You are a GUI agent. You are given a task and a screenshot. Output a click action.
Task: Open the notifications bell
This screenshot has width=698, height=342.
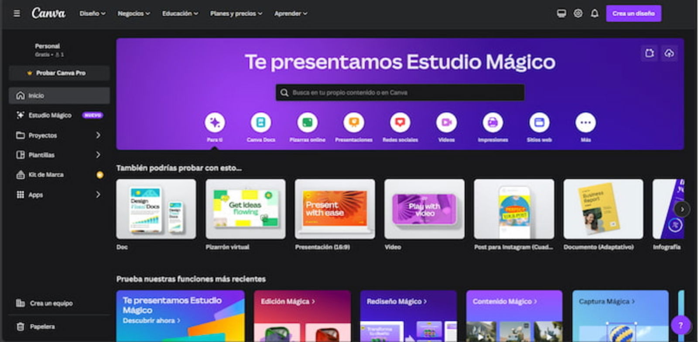(x=595, y=14)
